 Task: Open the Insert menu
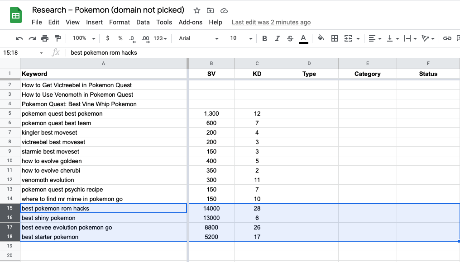tap(94, 22)
